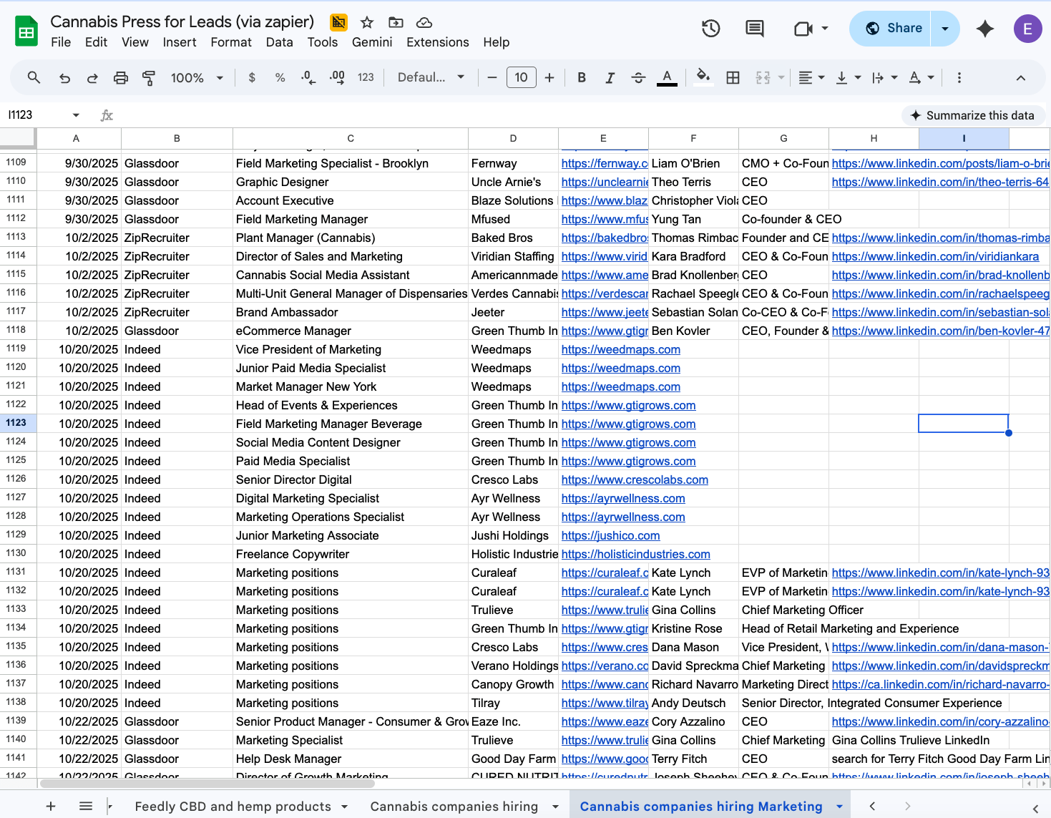The height and width of the screenshot is (818, 1051).
Task: View the cloud save status icon
Action: [x=424, y=22]
